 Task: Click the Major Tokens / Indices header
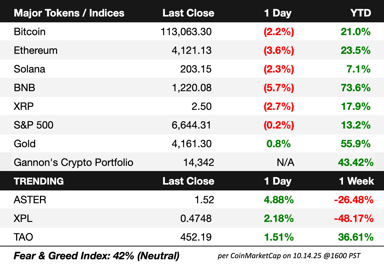click(69, 13)
